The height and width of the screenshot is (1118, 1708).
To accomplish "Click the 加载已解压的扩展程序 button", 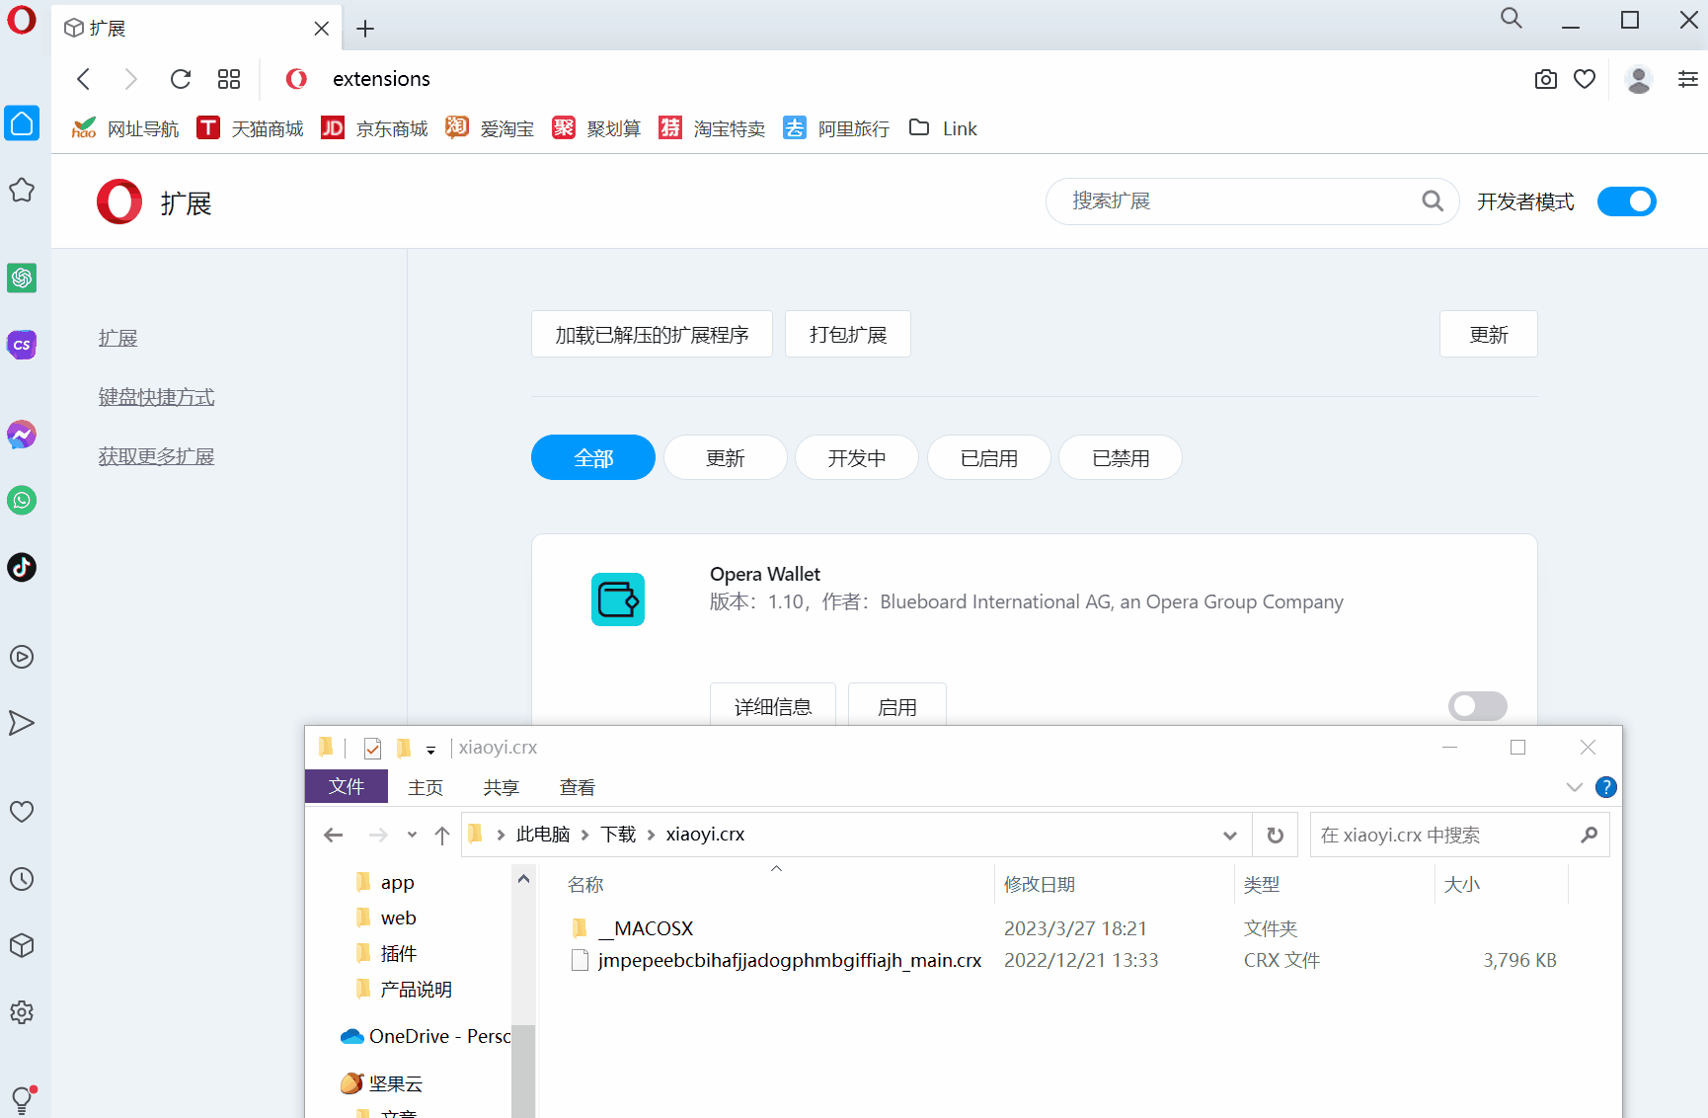I will point(652,335).
